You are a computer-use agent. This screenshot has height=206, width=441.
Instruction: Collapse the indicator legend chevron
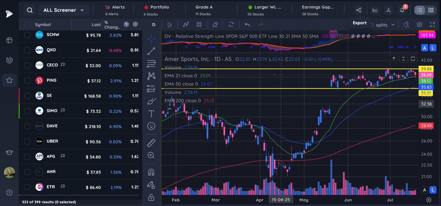click(170, 109)
